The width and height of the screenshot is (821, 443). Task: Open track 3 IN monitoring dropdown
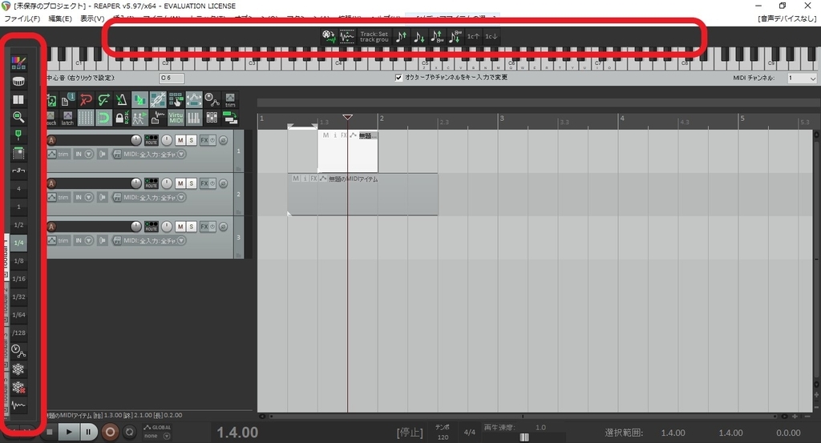[x=88, y=240]
